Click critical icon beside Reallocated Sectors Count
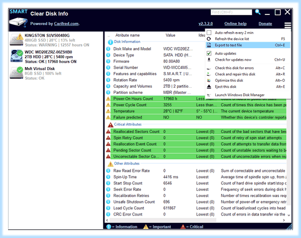Viewport: 301px width, 238px height. pos(108,132)
